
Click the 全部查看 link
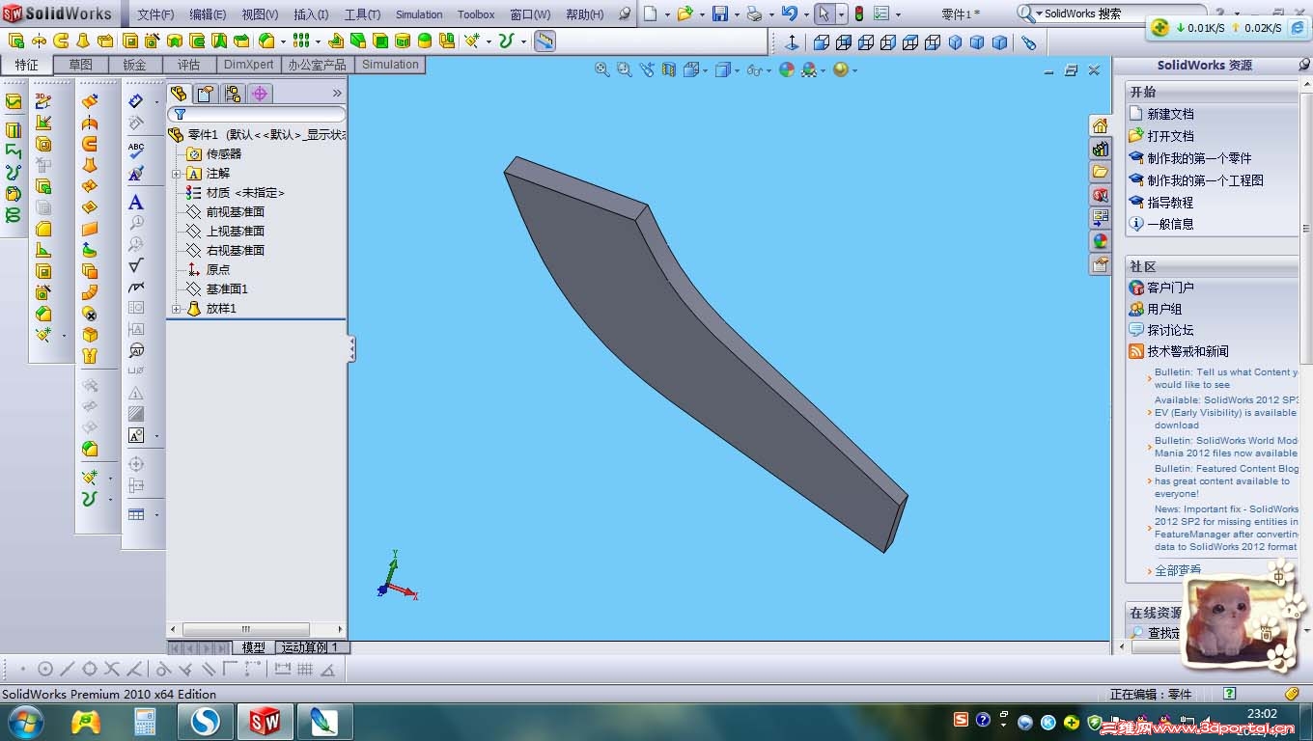coord(1178,570)
